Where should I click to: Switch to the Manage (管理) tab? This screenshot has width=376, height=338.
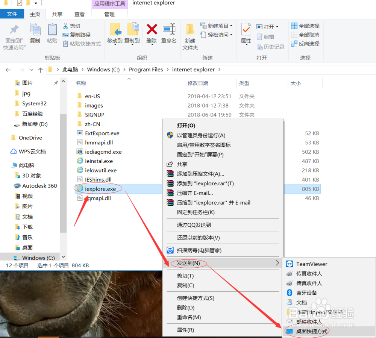tap(109, 14)
